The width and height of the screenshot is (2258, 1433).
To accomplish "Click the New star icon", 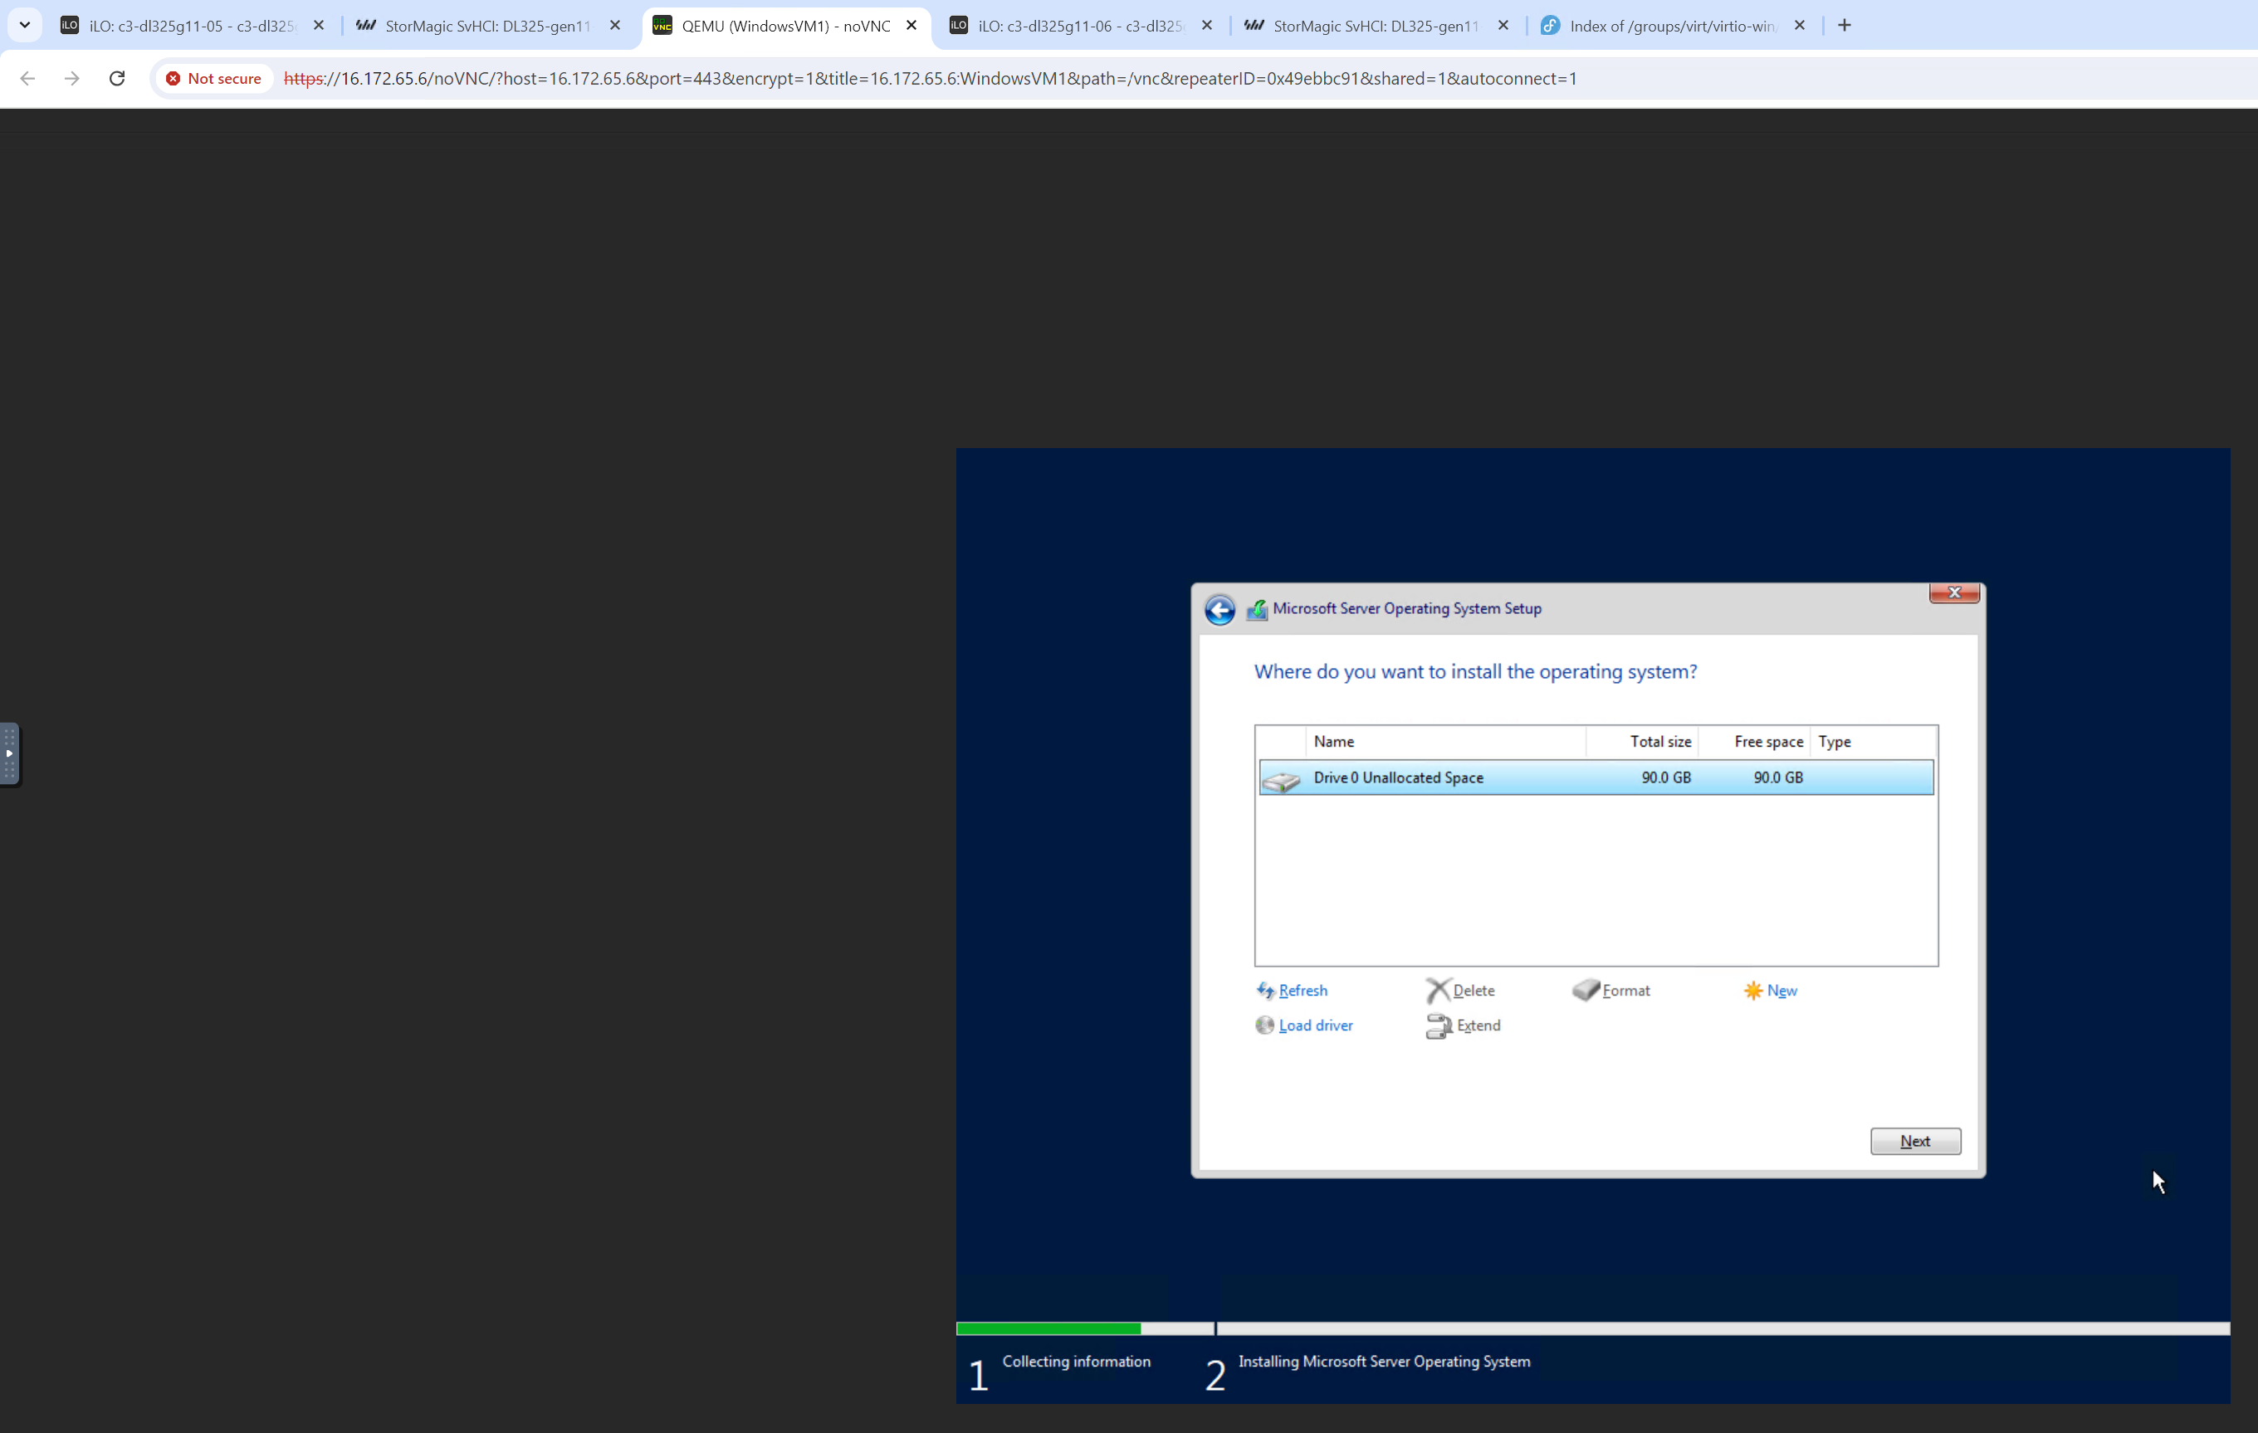I will tap(1752, 991).
